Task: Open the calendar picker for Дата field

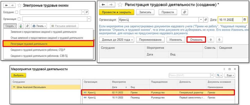Action: [x=244, y=20]
